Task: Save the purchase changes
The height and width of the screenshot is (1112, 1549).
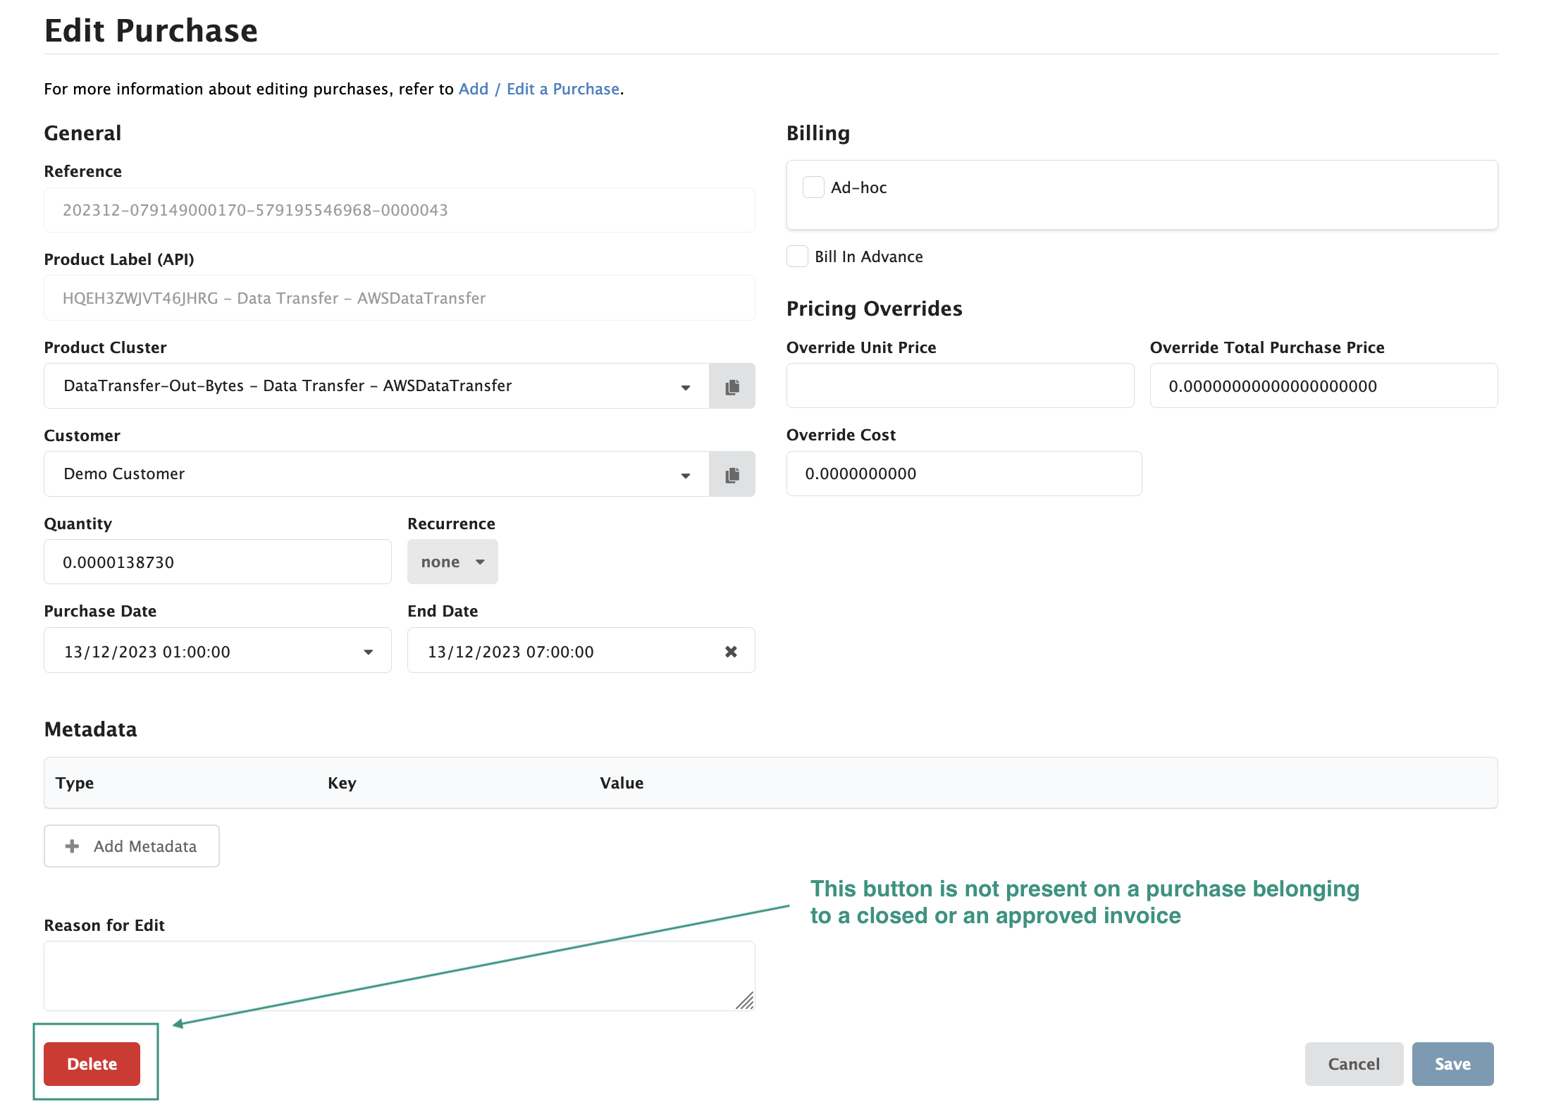Action: pos(1452,1063)
